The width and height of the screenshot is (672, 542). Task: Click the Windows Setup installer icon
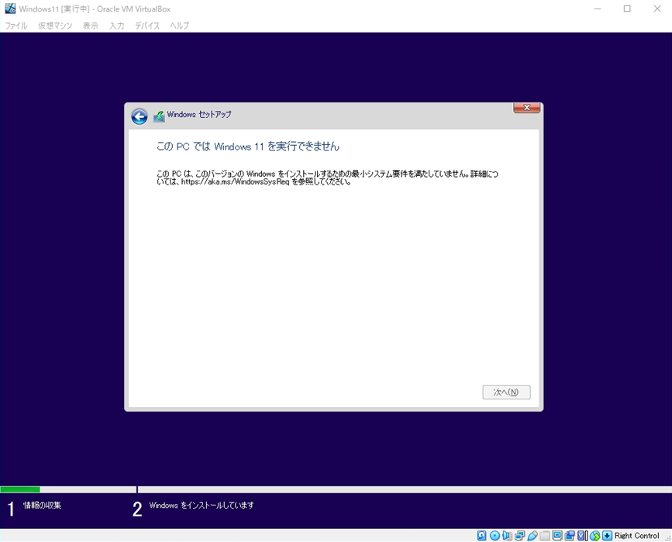pos(159,116)
